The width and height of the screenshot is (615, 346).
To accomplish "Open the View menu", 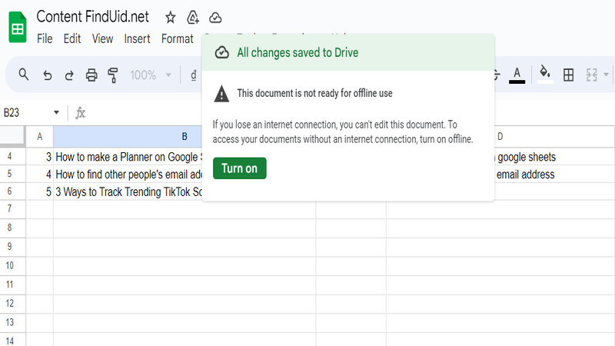I will tap(102, 39).
